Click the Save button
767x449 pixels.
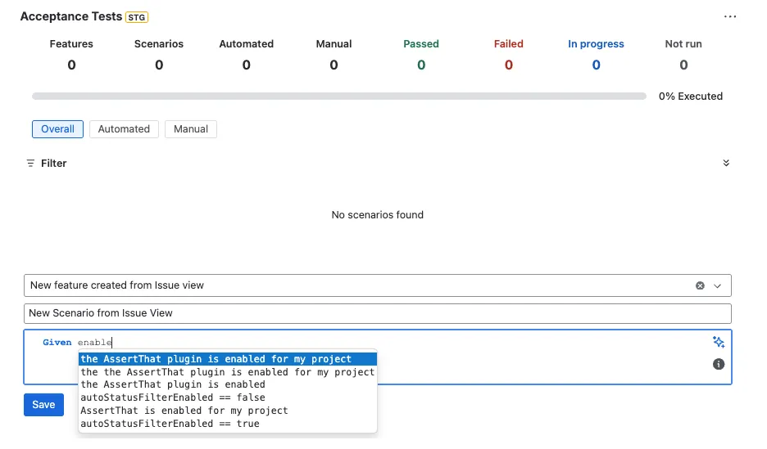[x=43, y=405]
